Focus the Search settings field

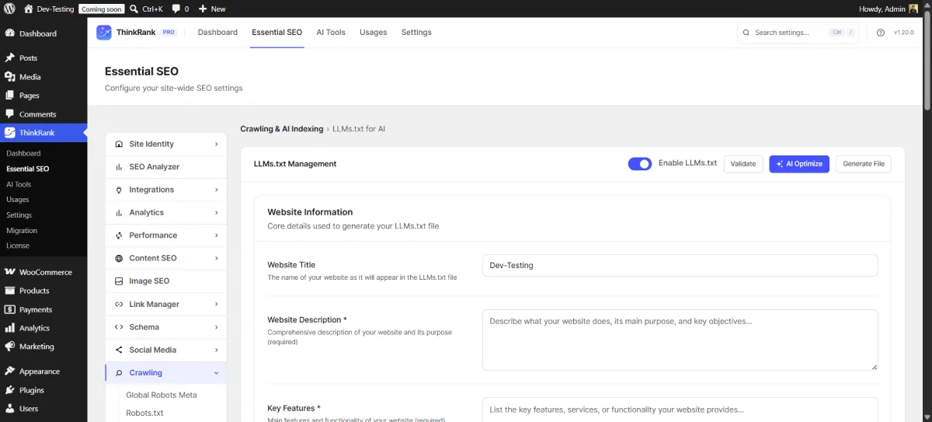(x=798, y=33)
